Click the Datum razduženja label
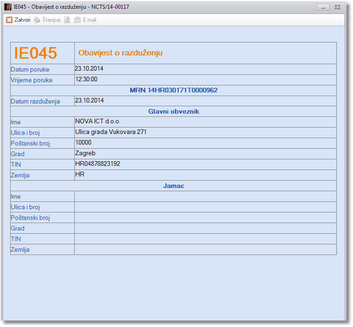Viewport: 353px width, 327px height. (x=36, y=102)
